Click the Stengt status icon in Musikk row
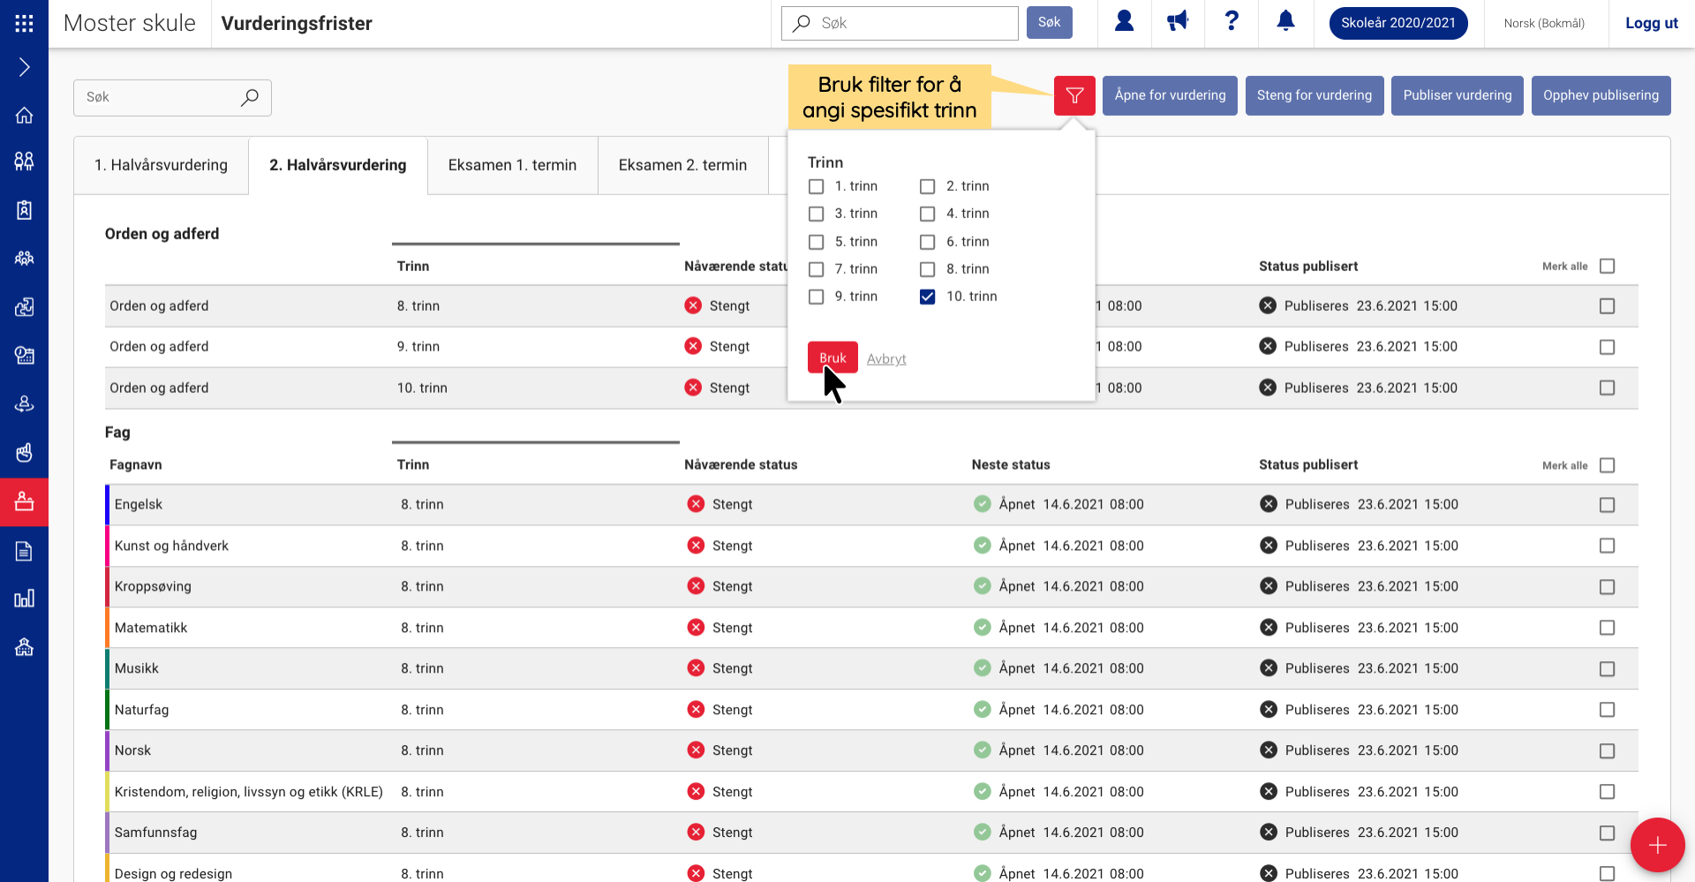 tap(696, 668)
